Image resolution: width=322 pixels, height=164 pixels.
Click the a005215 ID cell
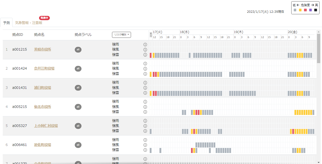(19, 107)
